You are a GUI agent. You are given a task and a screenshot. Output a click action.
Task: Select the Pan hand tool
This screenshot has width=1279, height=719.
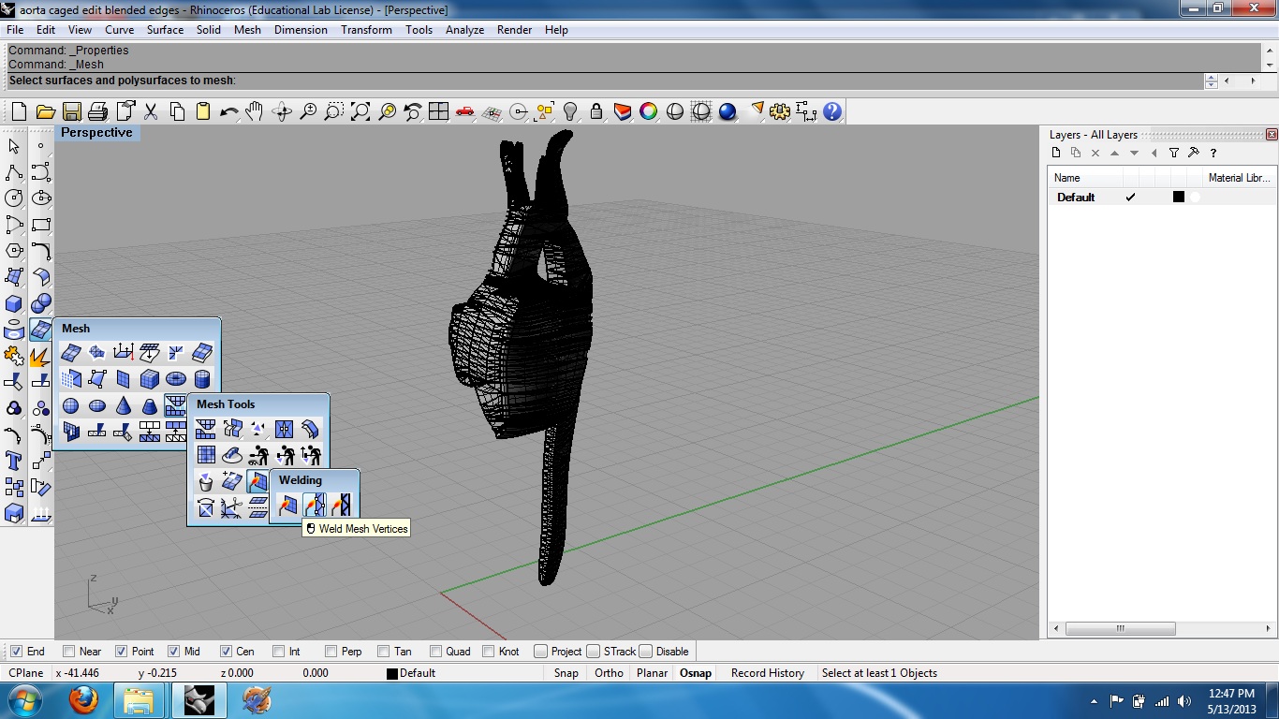click(255, 112)
